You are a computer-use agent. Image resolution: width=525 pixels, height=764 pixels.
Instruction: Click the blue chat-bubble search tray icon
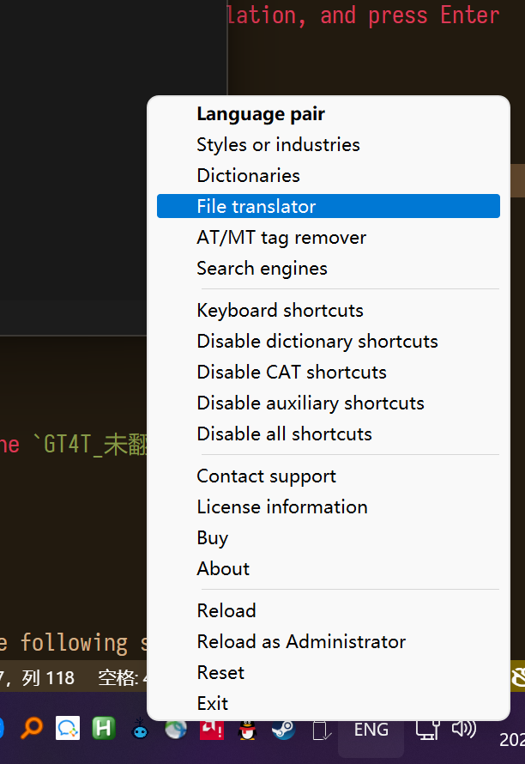68,729
